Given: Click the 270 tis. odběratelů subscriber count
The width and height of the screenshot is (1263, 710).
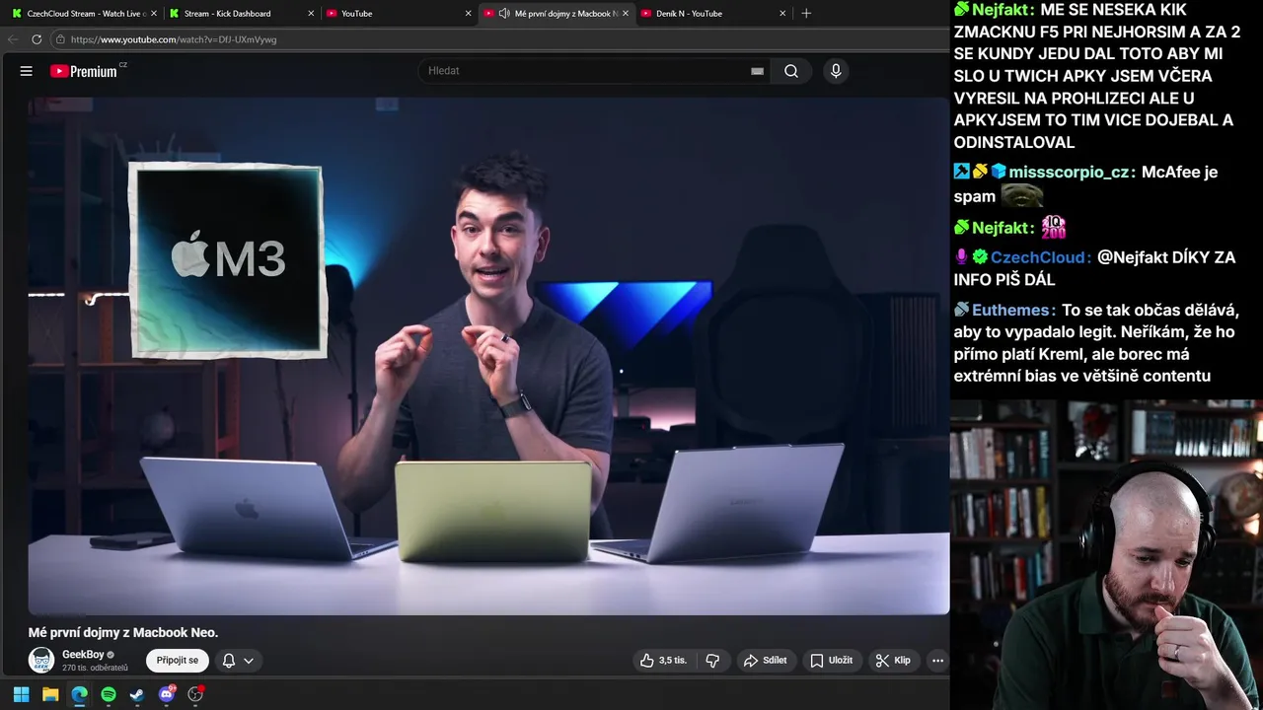Looking at the screenshot, I should (x=95, y=669).
